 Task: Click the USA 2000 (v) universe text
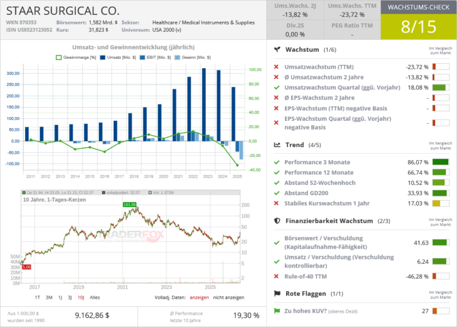click(167, 30)
